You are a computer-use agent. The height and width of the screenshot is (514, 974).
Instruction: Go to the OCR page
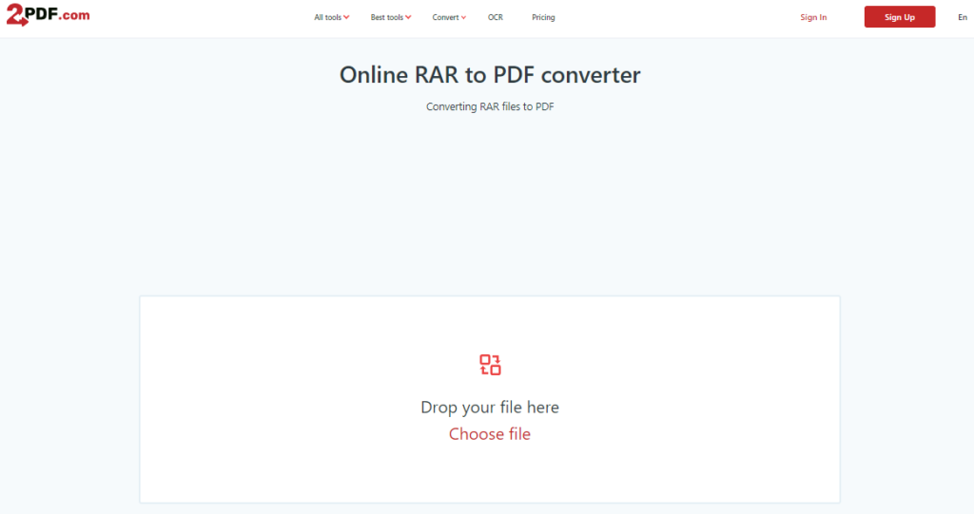click(496, 17)
